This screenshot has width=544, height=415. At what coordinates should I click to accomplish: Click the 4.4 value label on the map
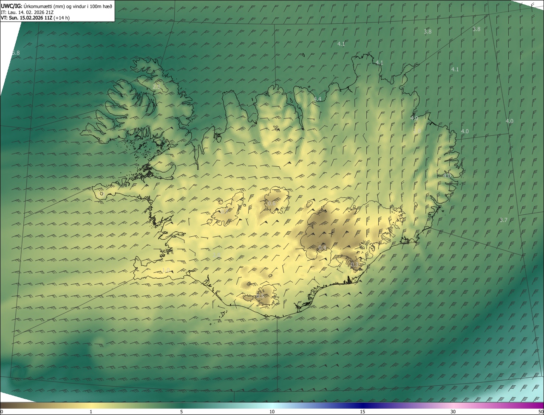(x=317, y=99)
